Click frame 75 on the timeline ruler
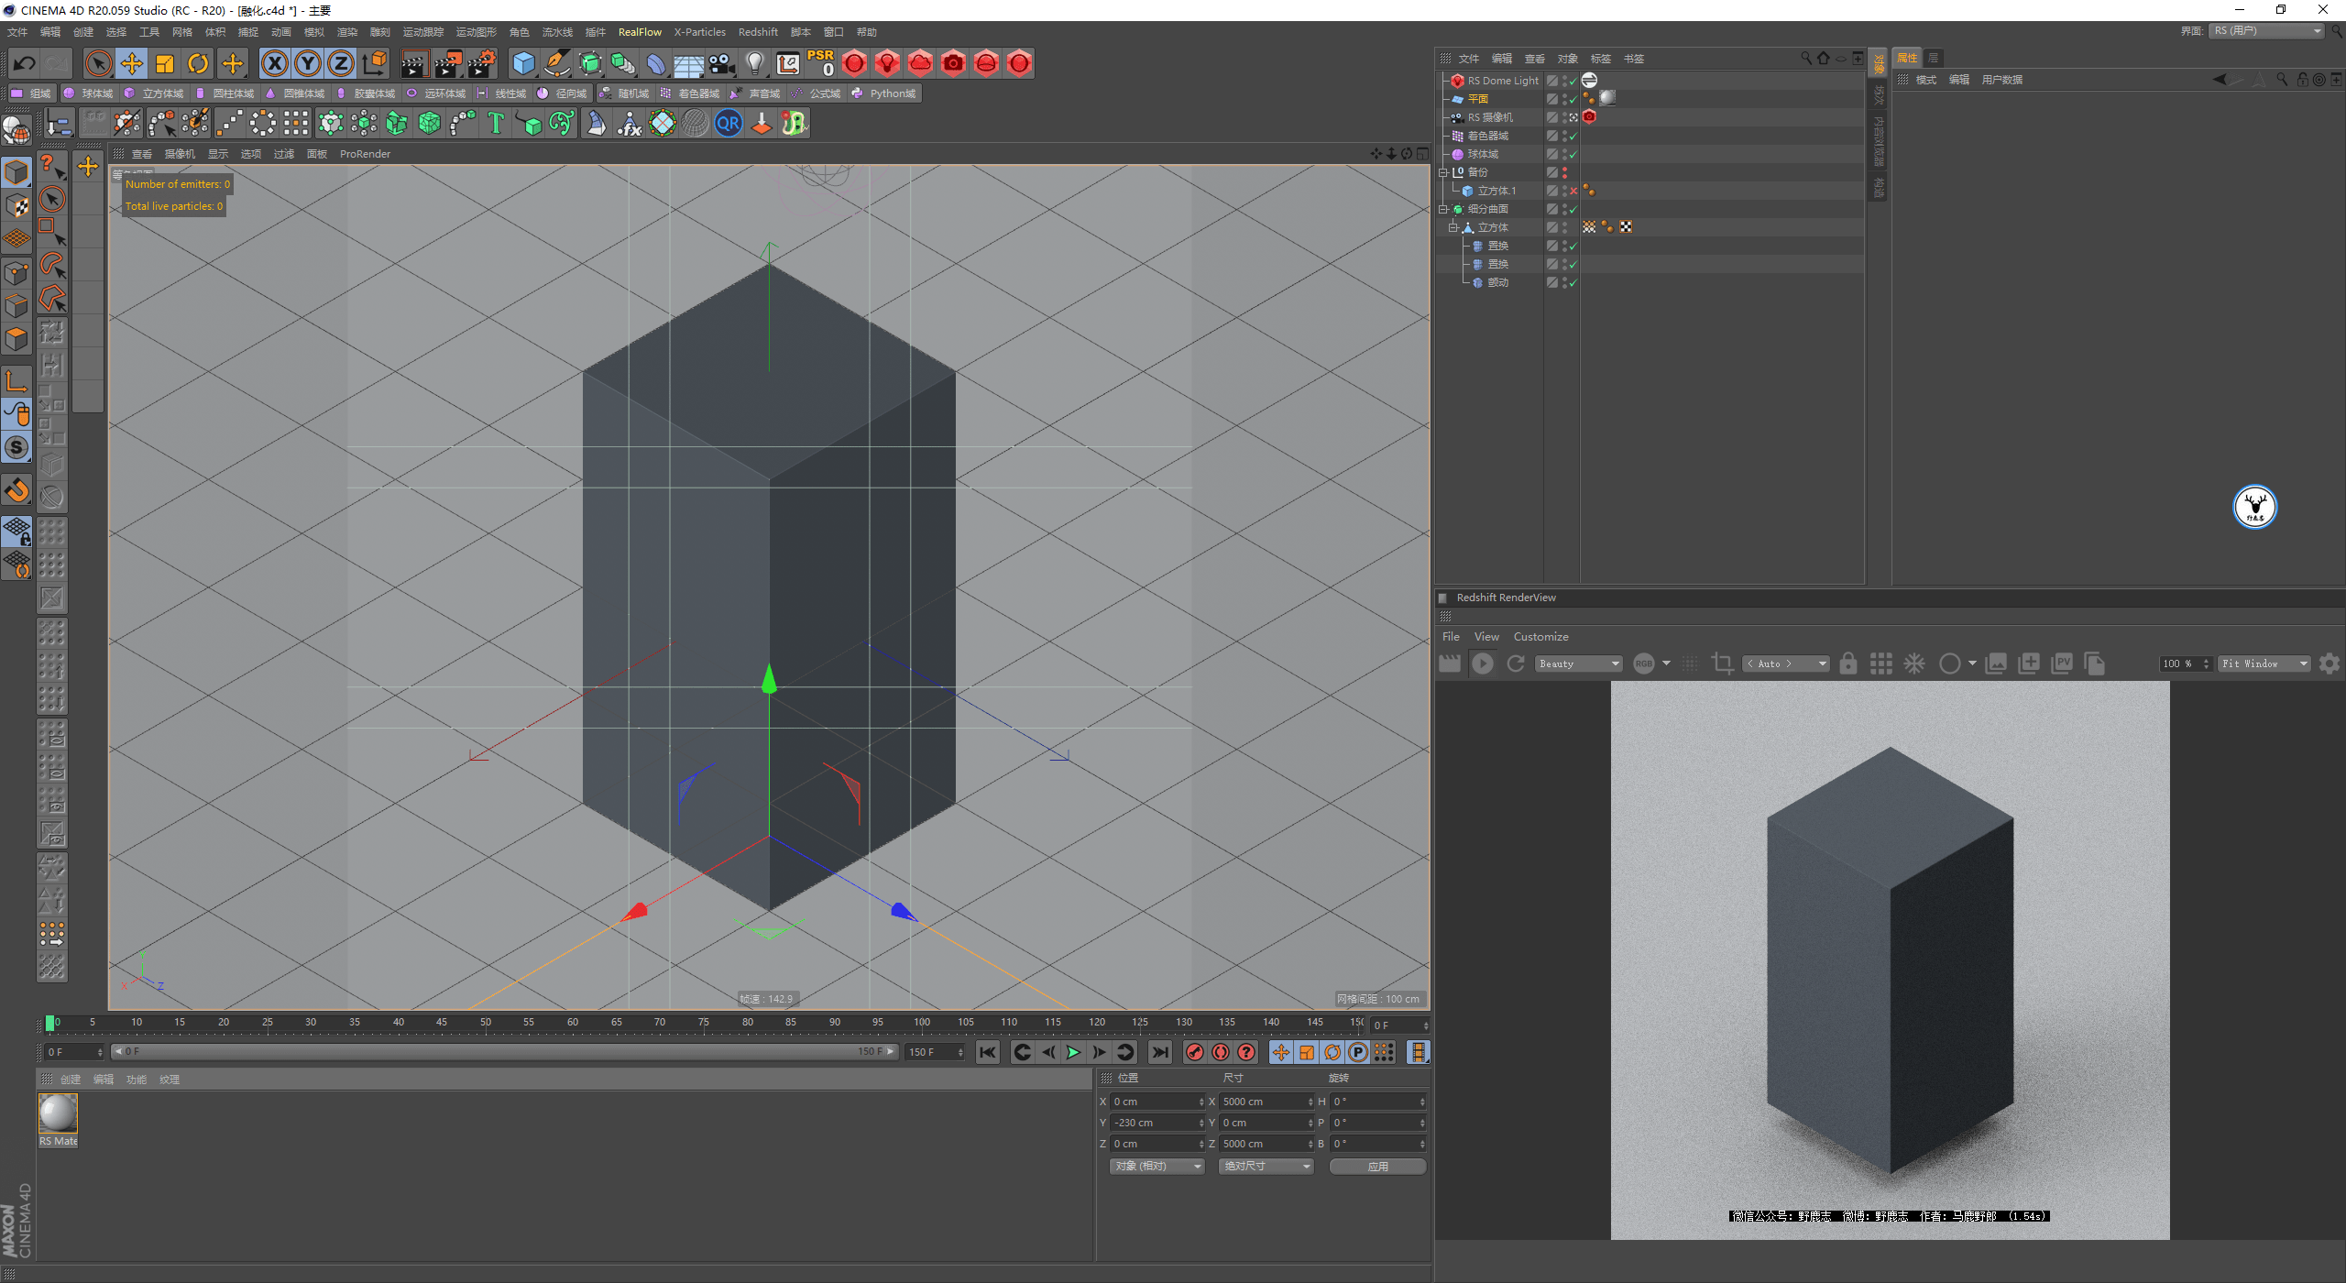 pos(704,1023)
